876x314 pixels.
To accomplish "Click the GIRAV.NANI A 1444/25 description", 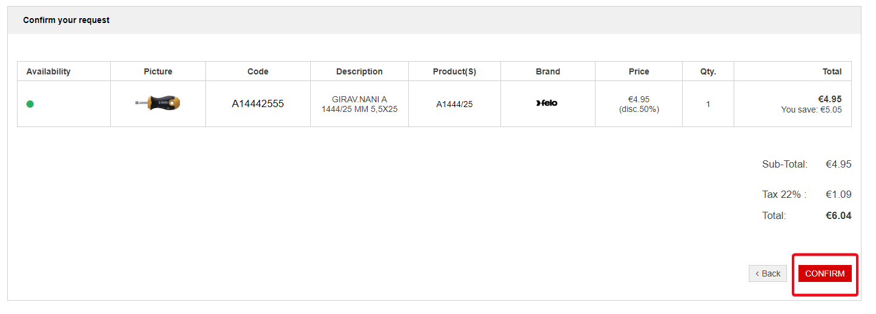I will pos(359,104).
